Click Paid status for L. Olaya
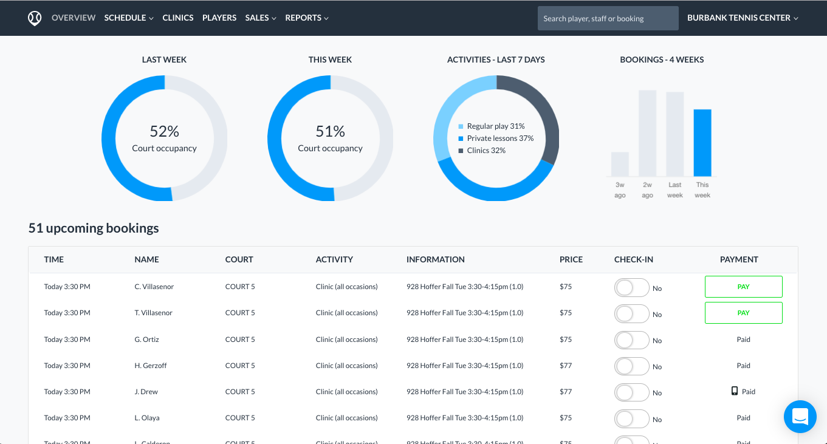Screen dimensions: 827x444 point(743,417)
